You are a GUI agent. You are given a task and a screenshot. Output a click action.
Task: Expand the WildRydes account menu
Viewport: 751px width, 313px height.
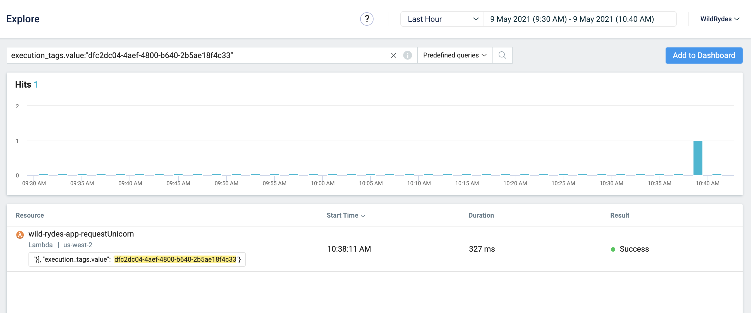pos(719,19)
